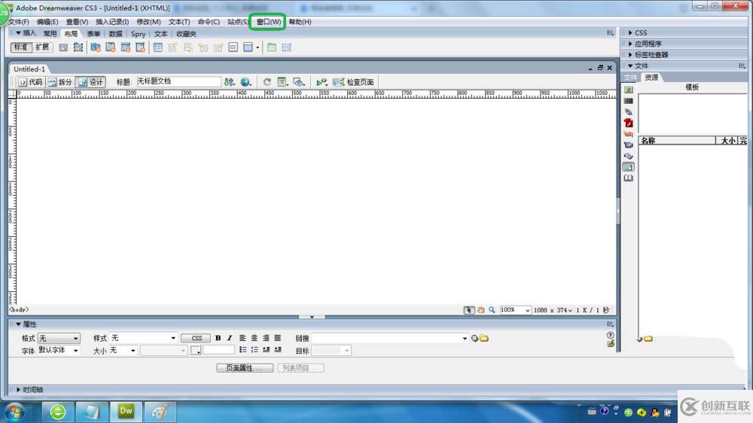Toggle Bold formatting in the Properties panel

point(218,338)
